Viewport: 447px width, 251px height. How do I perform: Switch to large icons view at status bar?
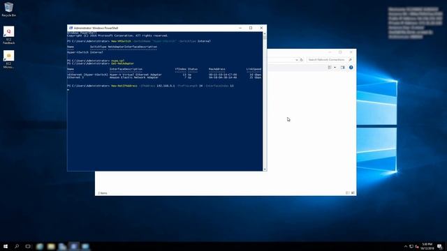tap(353, 193)
